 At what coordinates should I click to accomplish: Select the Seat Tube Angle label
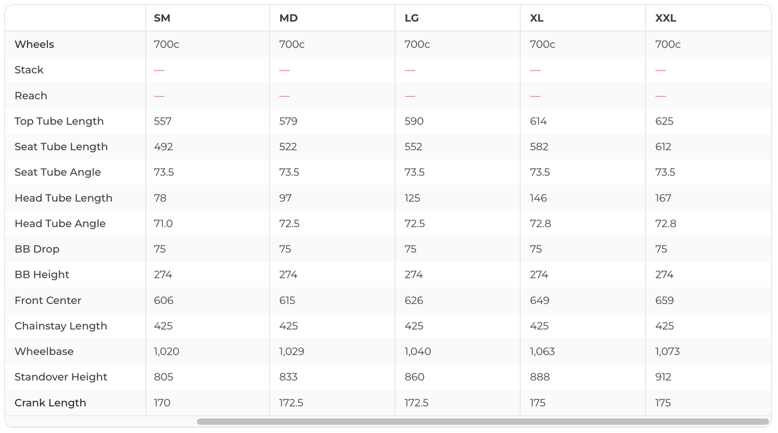[x=58, y=172]
